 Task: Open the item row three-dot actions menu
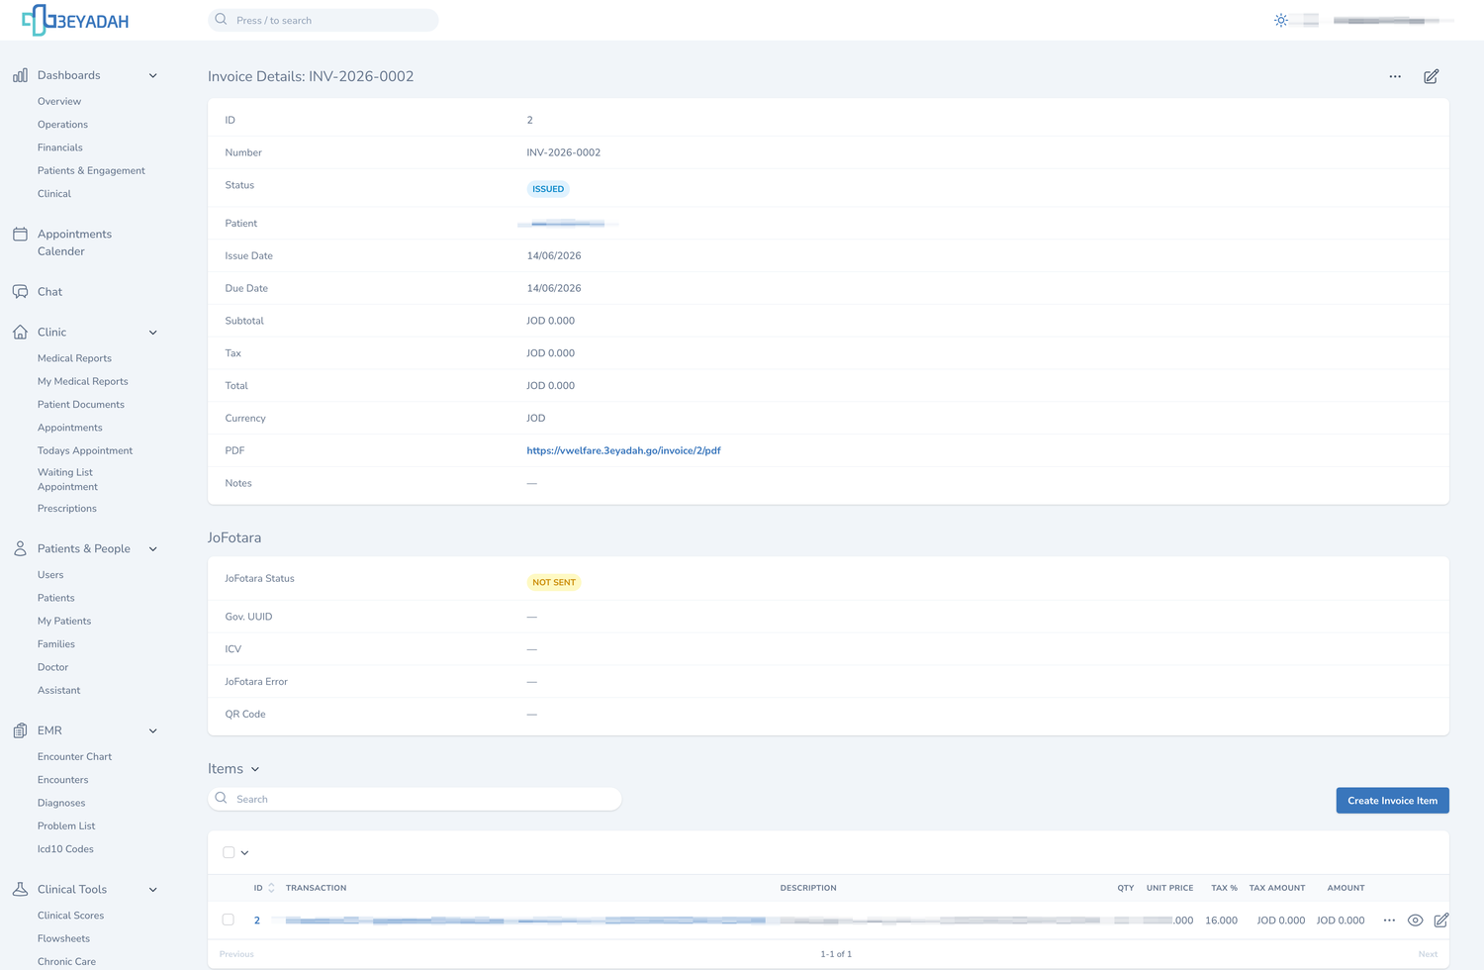click(1389, 921)
